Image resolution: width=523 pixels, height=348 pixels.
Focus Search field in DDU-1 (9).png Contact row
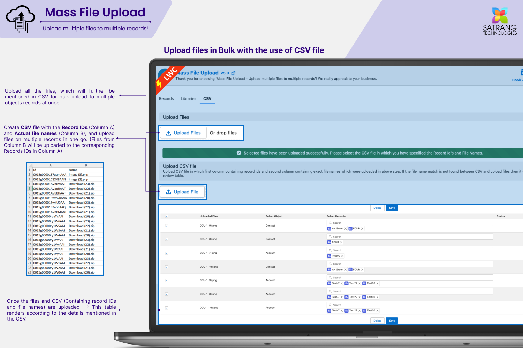(410, 223)
